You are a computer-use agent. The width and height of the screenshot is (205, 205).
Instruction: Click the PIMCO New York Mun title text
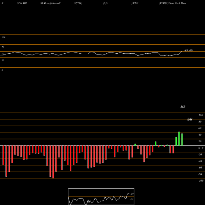(x=173, y=3)
